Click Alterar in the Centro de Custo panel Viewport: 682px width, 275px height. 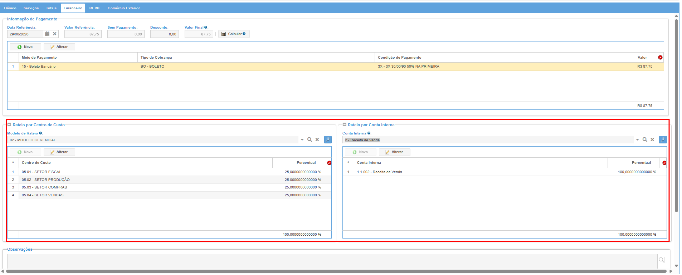(x=59, y=152)
